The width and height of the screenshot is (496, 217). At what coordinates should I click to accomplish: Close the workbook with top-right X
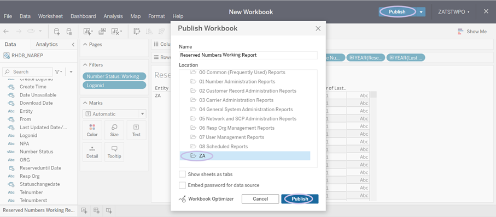click(x=486, y=11)
